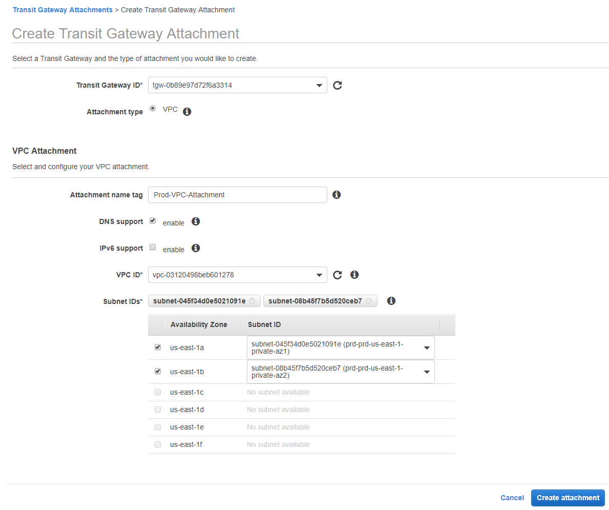Refresh the Transit Gateway ID list
Viewport: 609px width, 510px height.
(x=337, y=86)
